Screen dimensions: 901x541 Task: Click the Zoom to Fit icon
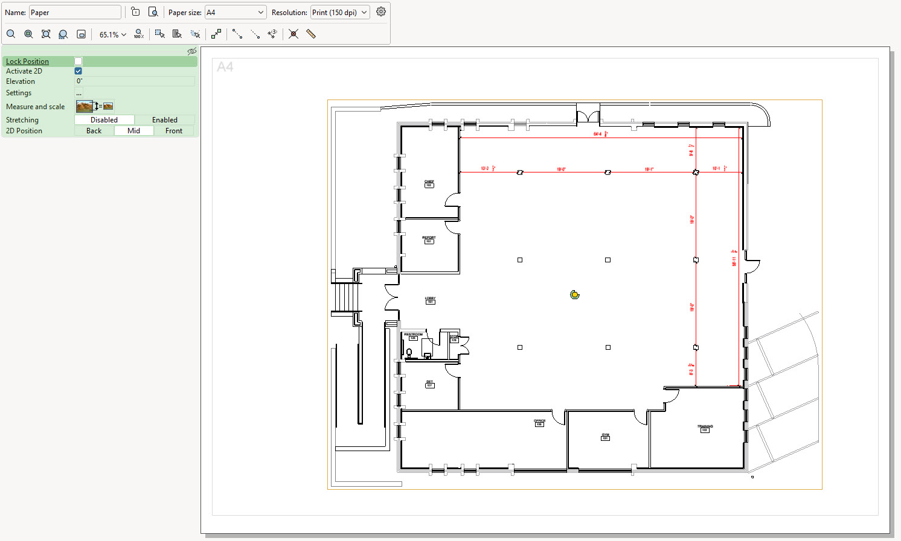coord(46,34)
